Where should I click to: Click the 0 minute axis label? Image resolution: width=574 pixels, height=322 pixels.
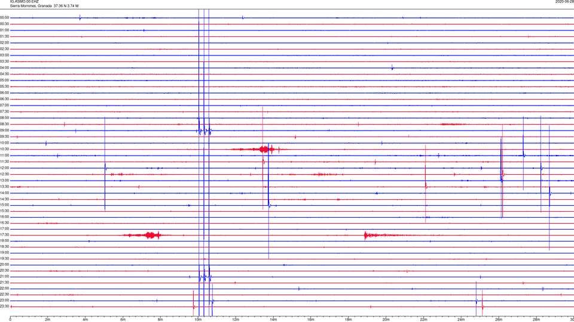point(10,320)
